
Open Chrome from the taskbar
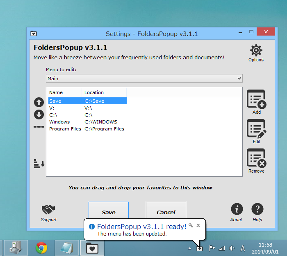[41, 248]
